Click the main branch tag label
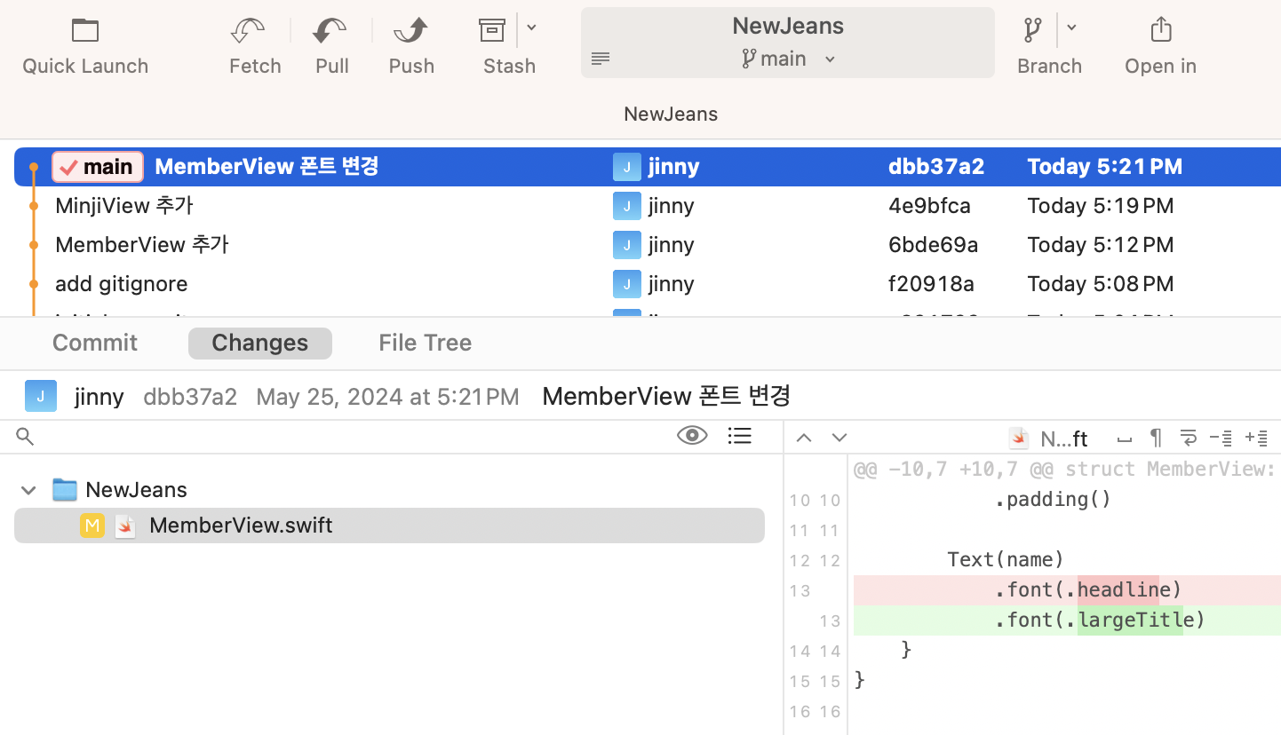Screen dimensions: 1281x735 [98, 166]
